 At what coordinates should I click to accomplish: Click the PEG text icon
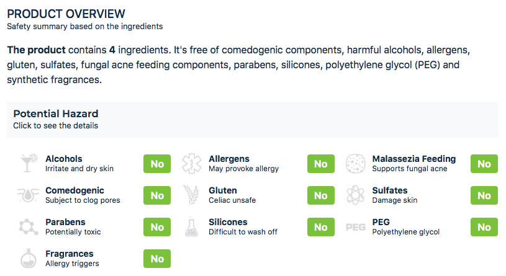[x=355, y=227]
